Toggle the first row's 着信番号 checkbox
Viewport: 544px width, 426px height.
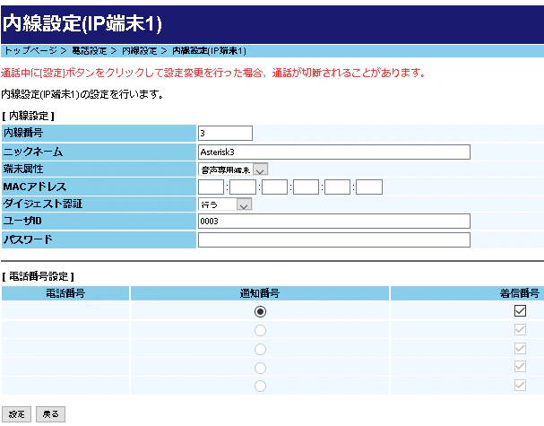520,310
